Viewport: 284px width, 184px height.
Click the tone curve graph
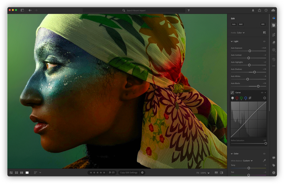(x=249, y=119)
